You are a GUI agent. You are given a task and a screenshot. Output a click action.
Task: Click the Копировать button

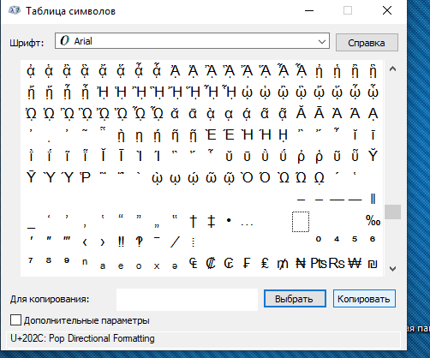coord(364,299)
